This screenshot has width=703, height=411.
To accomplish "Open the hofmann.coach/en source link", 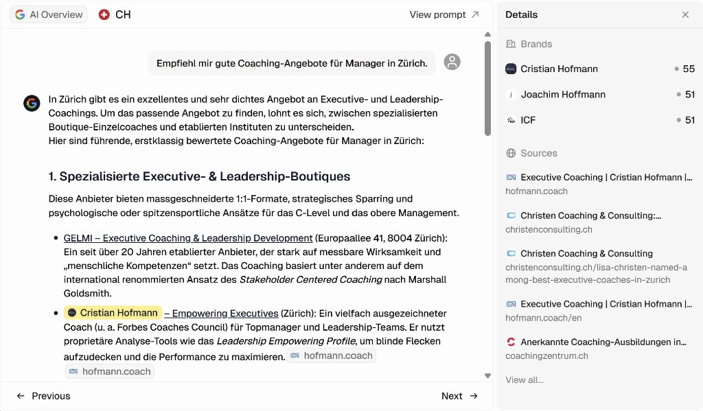I will pyautogui.click(x=599, y=311).
